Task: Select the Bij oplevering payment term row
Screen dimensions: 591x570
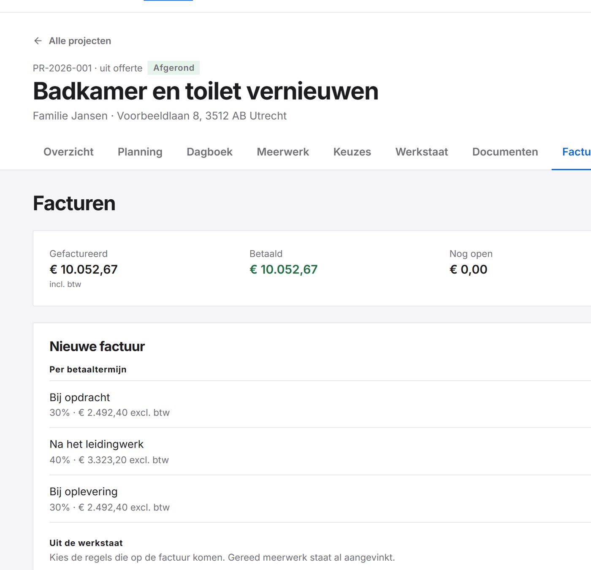Action: (x=320, y=499)
